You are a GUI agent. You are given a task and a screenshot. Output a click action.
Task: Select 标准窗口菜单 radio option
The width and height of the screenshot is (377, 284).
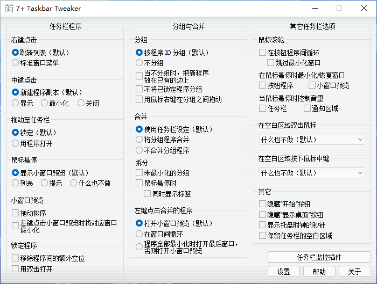pyautogui.click(x=15, y=63)
